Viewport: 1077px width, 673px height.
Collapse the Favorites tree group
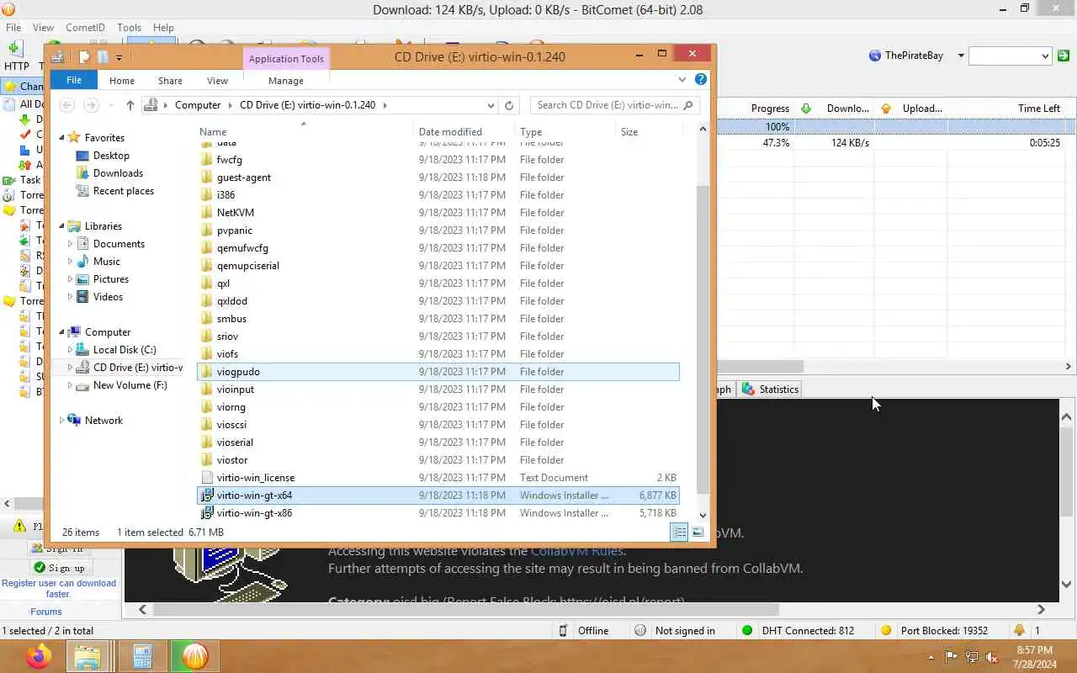tap(61, 138)
